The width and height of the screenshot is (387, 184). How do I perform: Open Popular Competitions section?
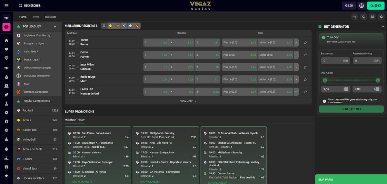(37, 101)
